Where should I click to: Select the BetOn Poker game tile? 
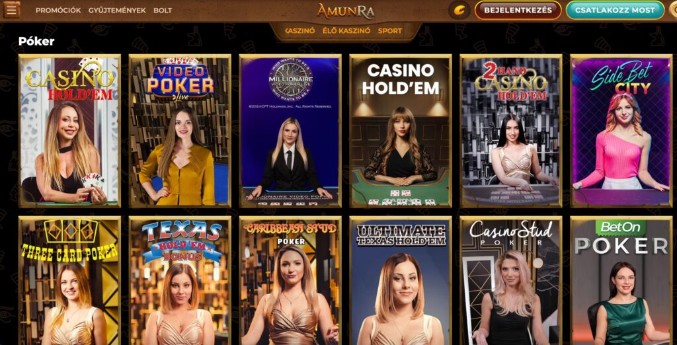(621, 281)
